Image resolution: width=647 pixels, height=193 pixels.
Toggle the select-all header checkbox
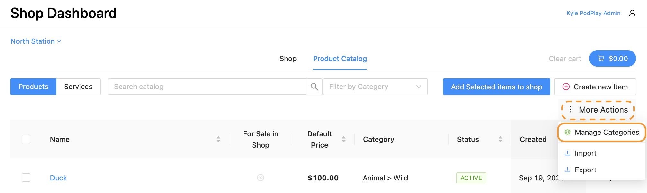pos(26,139)
